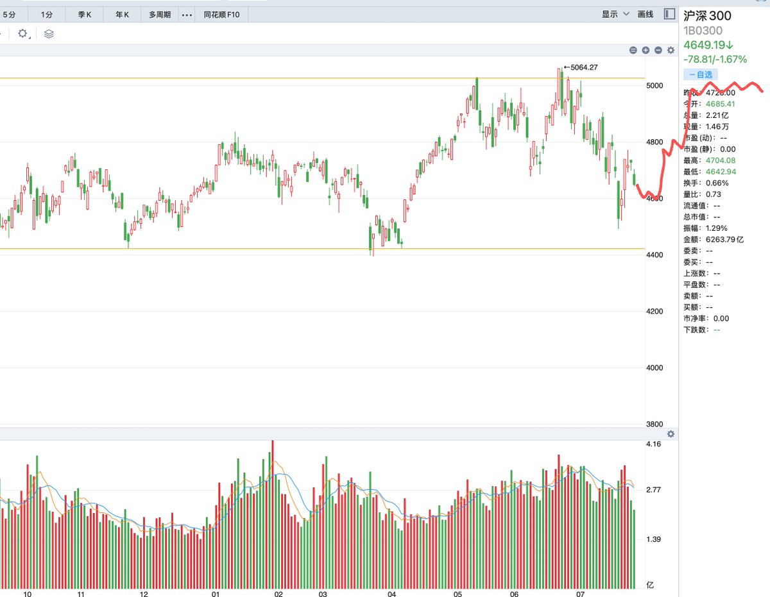The height and width of the screenshot is (597, 770).
Task: Switch to the 1分 period tab
Action: 47,14
